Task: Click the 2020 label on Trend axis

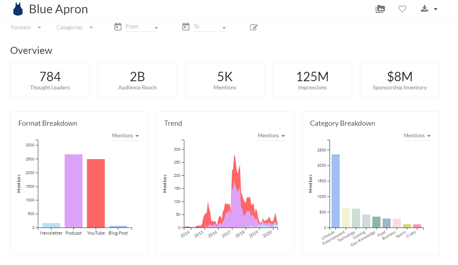Action: coord(267,234)
